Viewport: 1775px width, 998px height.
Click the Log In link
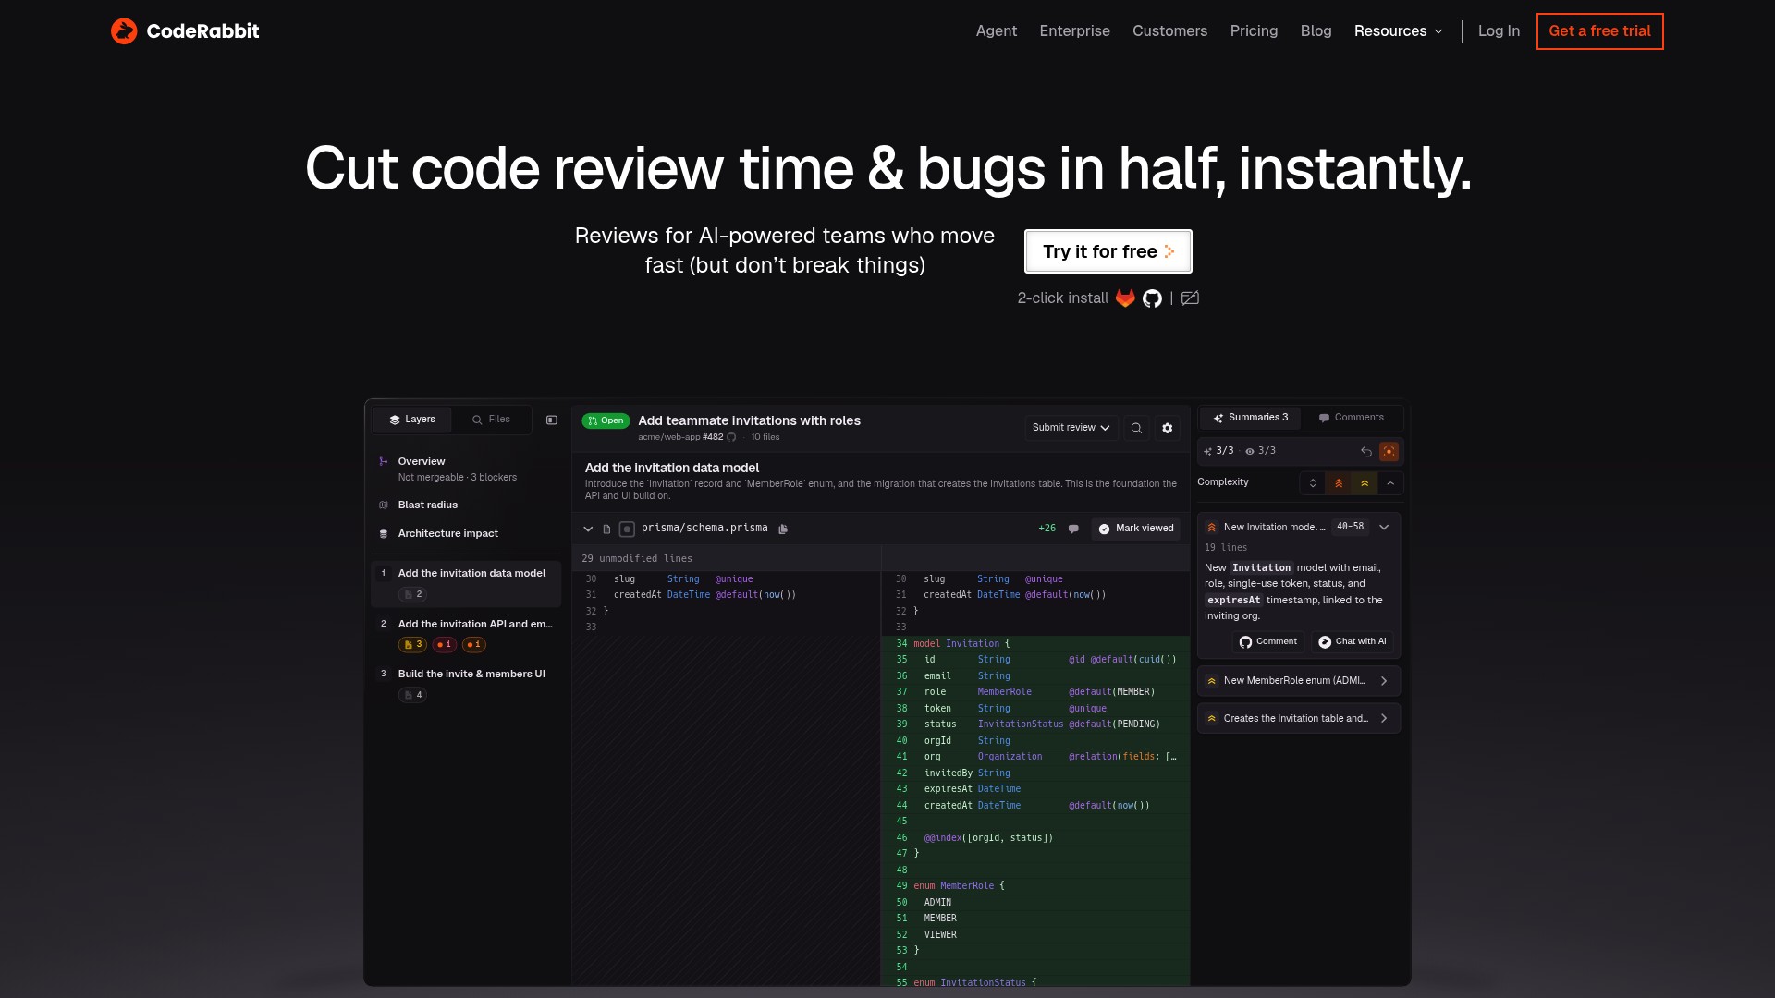coord(1499,30)
